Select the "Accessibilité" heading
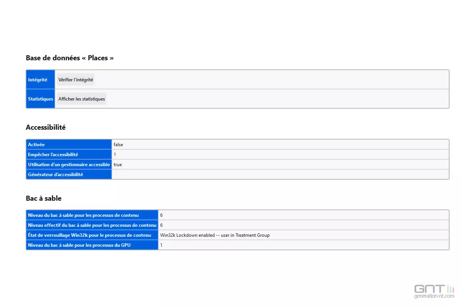 46,127
